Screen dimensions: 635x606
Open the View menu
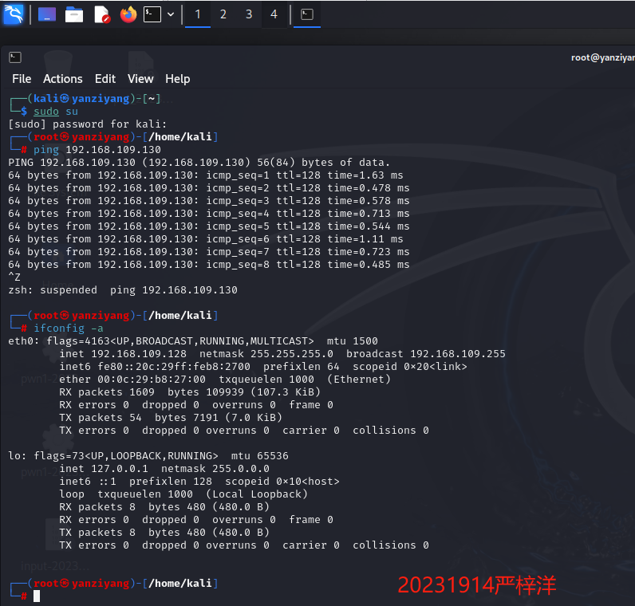(x=140, y=79)
